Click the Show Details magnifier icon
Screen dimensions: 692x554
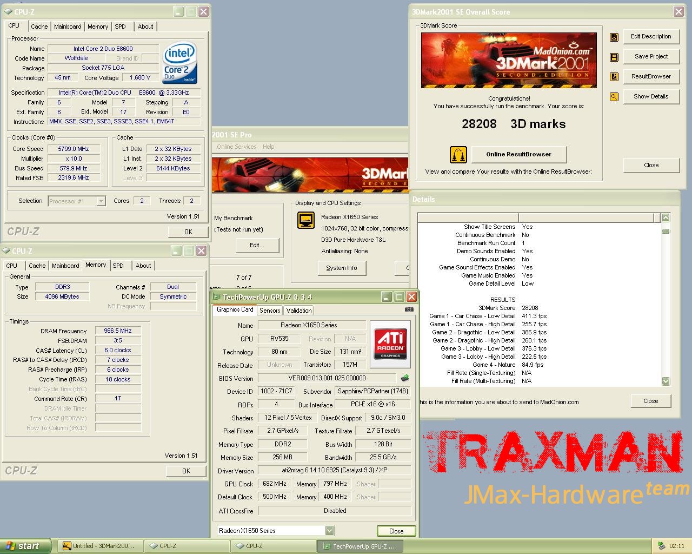[614, 97]
